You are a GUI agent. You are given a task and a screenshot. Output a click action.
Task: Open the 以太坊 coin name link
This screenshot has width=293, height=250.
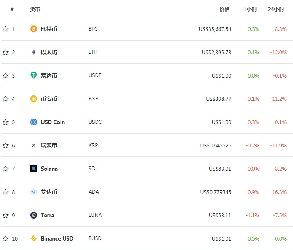click(x=49, y=52)
